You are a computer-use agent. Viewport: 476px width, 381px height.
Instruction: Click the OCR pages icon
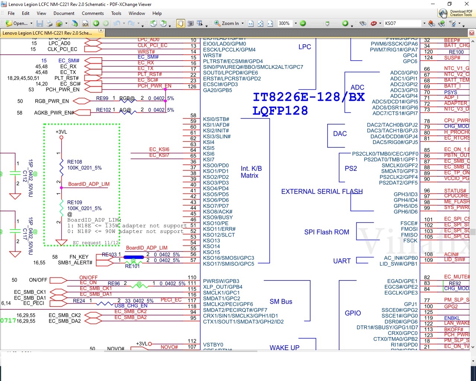click(x=86, y=23)
